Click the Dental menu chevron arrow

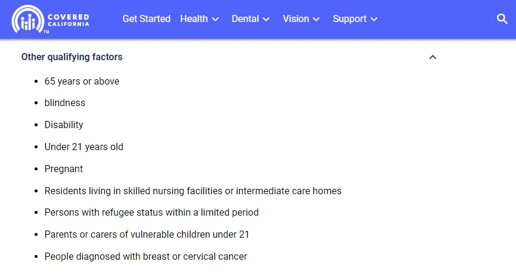(x=266, y=20)
